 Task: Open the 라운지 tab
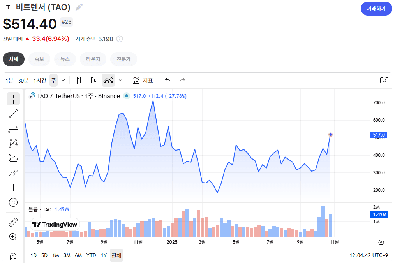tap(93, 59)
